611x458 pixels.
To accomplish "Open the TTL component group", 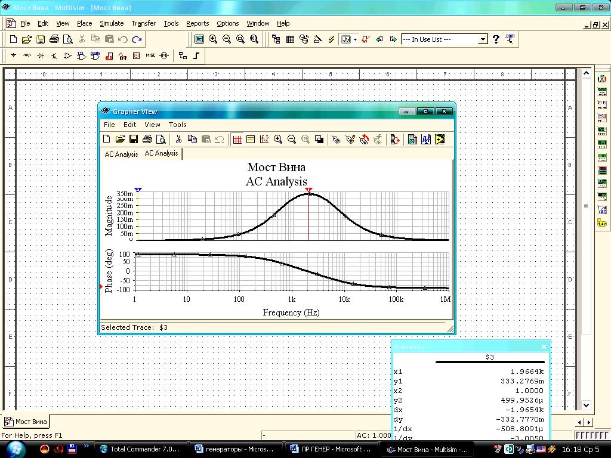I will tap(82, 55).
